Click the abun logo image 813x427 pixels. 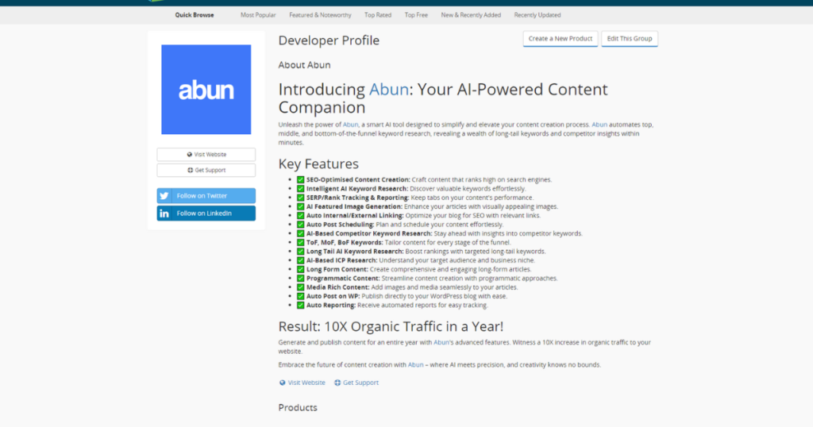click(206, 90)
